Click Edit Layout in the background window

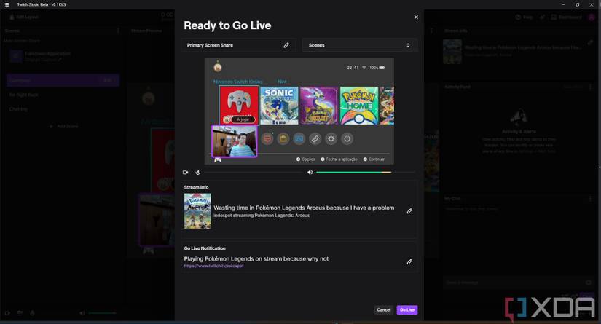[24, 17]
